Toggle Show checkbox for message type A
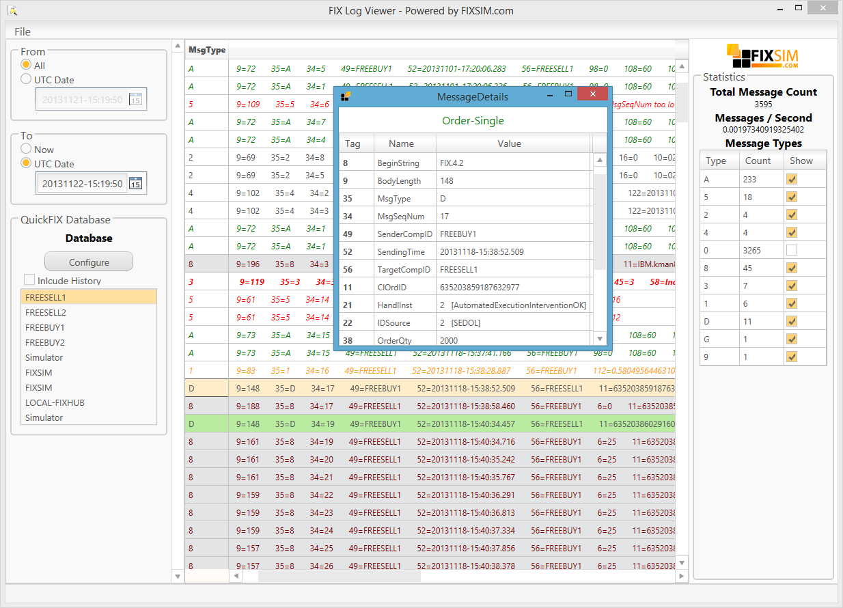This screenshot has height=608, width=843. click(x=792, y=179)
